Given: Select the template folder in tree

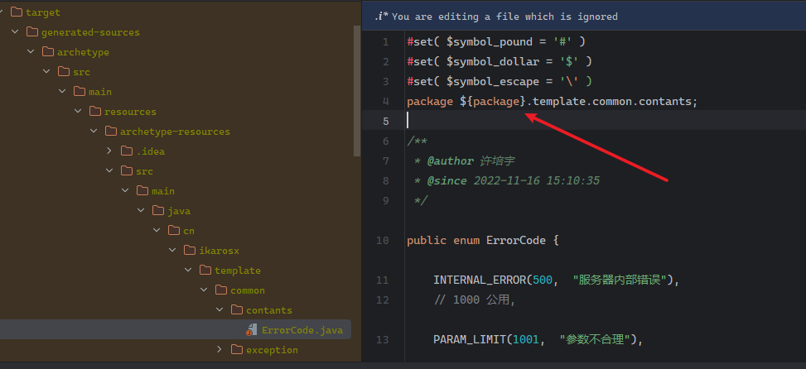Looking at the screenshot, I should [x=237, y=271].
